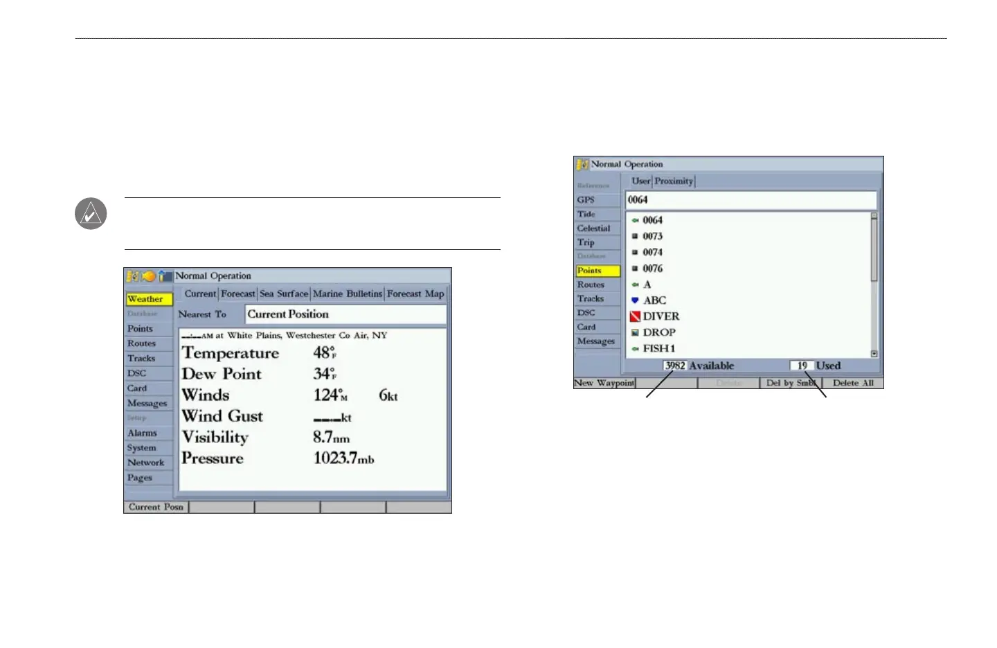
Task: Click the waypoint list scrollbar thumb
Action: coord(874,250)
